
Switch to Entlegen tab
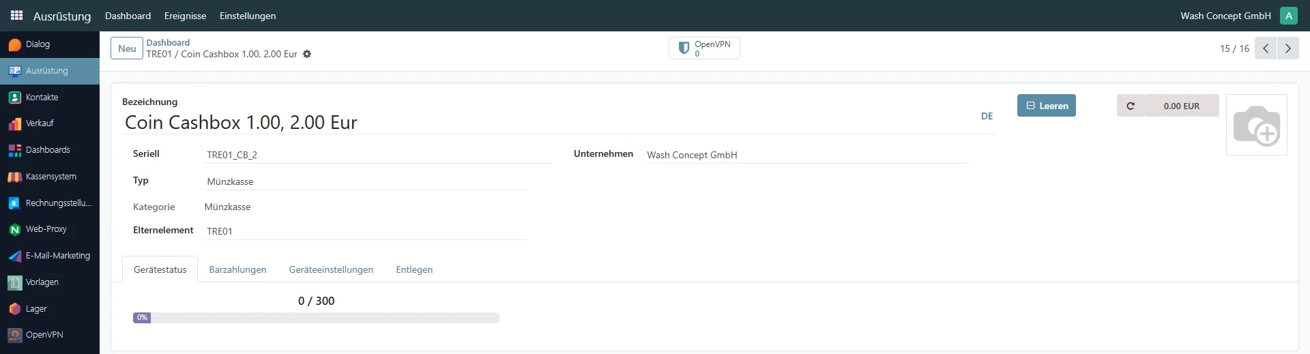[414, 269]
